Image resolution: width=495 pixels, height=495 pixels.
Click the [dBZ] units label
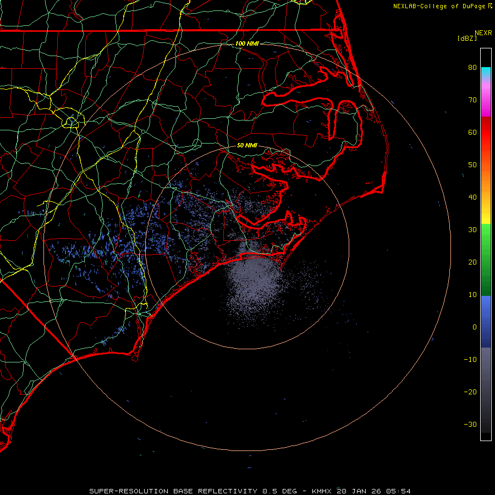pos(467,38)
